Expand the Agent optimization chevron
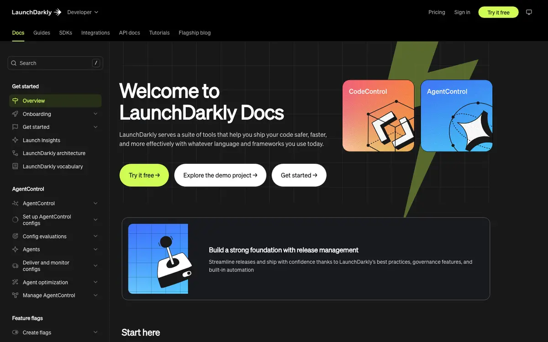 (x=95, y=282)
